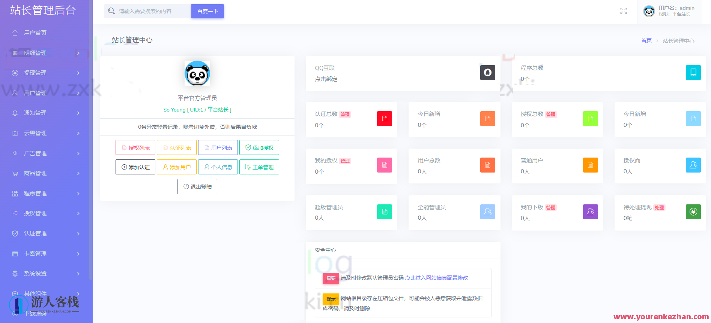Open the 个人信息 button

218,167
